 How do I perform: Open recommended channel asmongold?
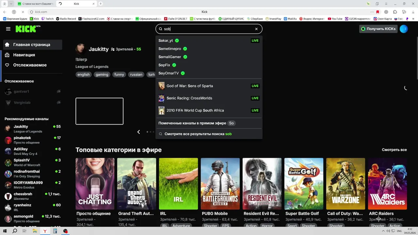(x=33, y=218)
